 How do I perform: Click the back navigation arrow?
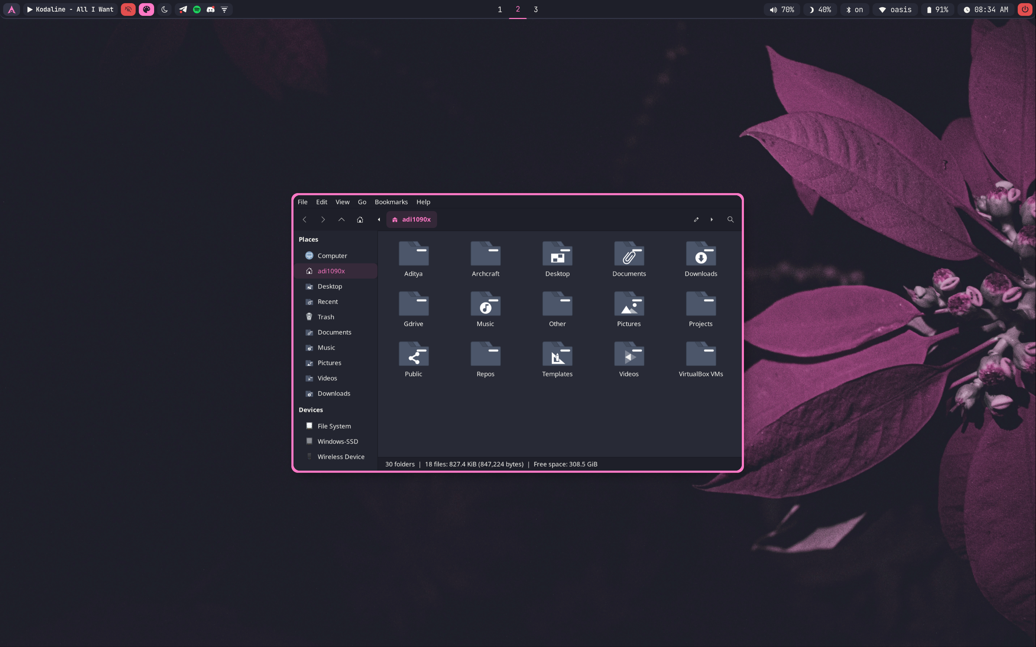point(305,220)
